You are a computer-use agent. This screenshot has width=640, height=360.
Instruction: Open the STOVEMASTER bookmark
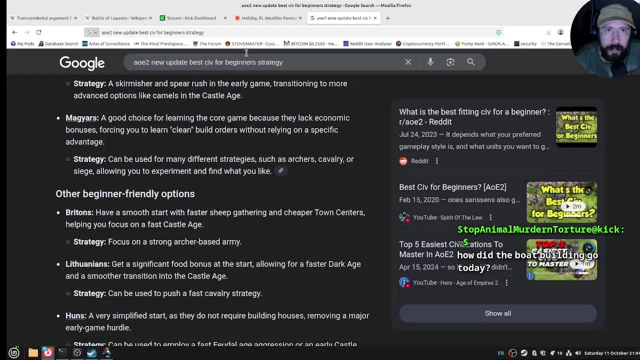pyautogui.click(x=252, y=43)
